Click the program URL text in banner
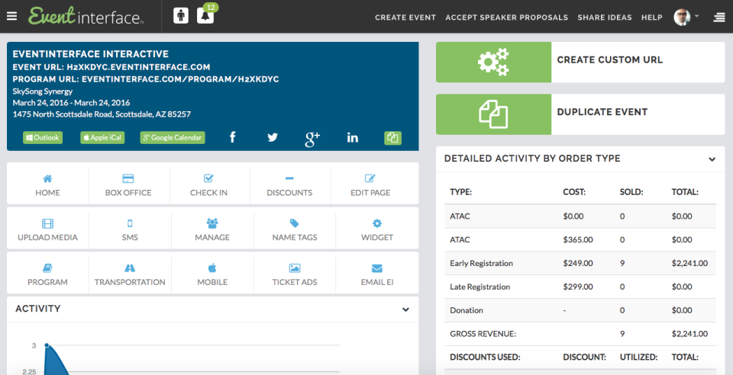Image resolution: width=733 pixels, height=375 pixels. 146,79
